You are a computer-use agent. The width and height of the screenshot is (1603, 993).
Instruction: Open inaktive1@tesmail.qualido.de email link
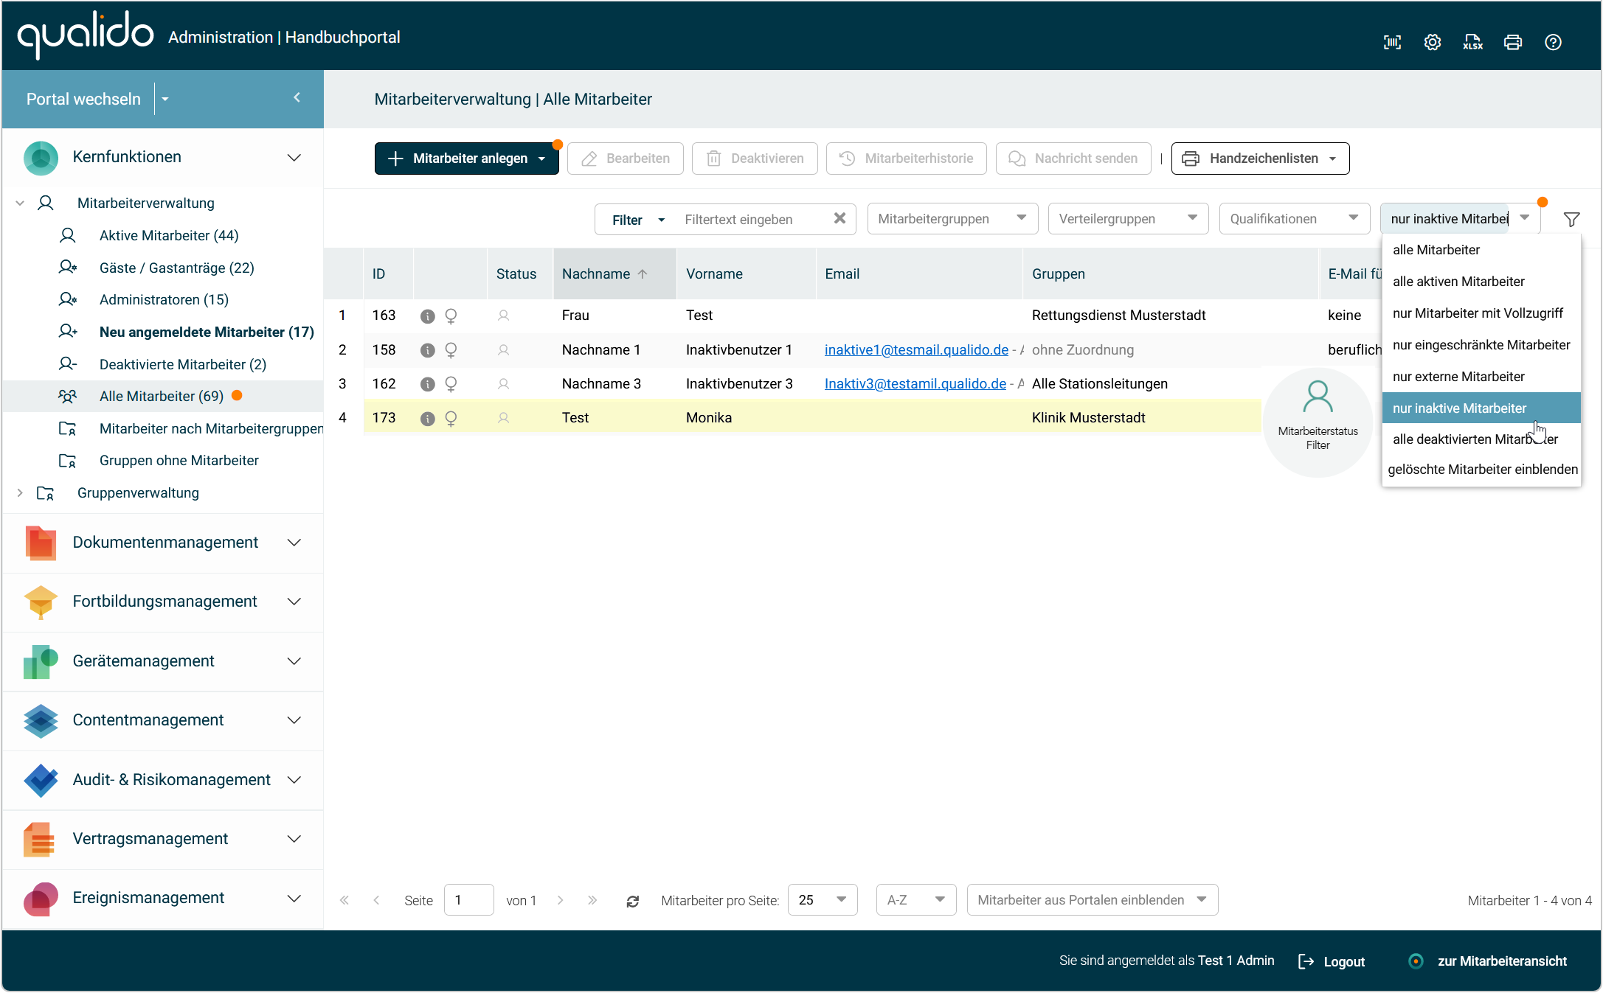(x=915, y=350)
